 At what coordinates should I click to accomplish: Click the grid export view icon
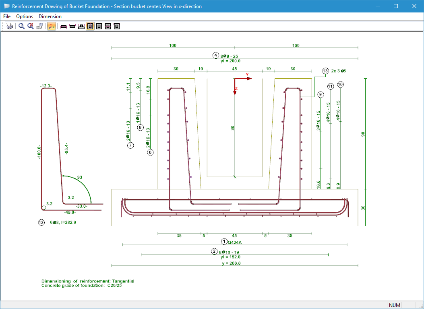tap(39, 26)
